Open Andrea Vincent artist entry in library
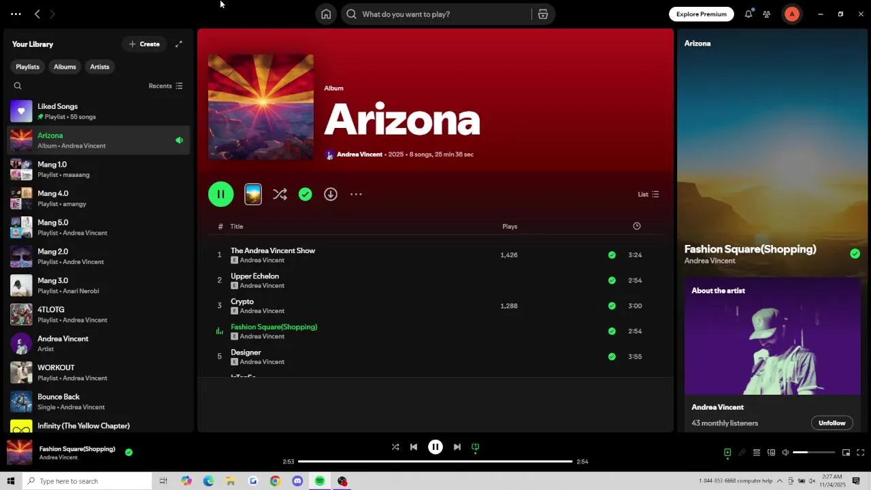871x490 pixels. click(x=99, y=344)
